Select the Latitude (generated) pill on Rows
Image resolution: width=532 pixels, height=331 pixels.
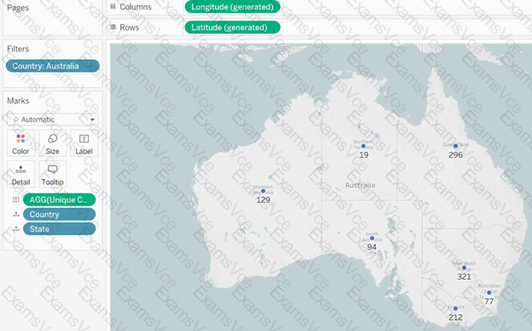(x=233, y=27)
